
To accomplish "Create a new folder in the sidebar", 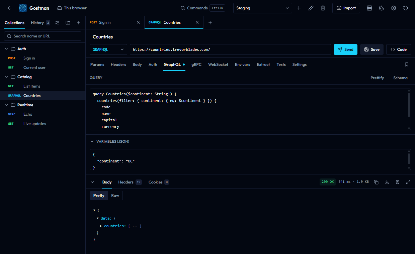I will [68, 23].
